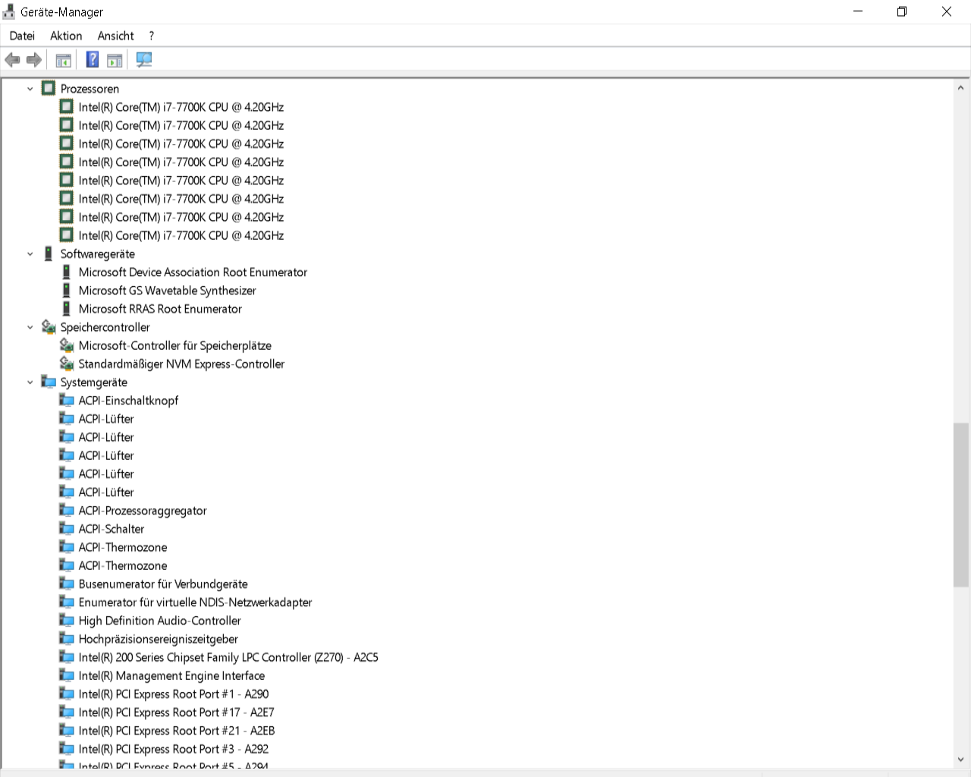Open the ? help menu
The image size is (971, 777).
[x=152, y=36]
